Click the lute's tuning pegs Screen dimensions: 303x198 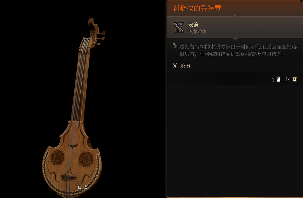tap(100, 38)
